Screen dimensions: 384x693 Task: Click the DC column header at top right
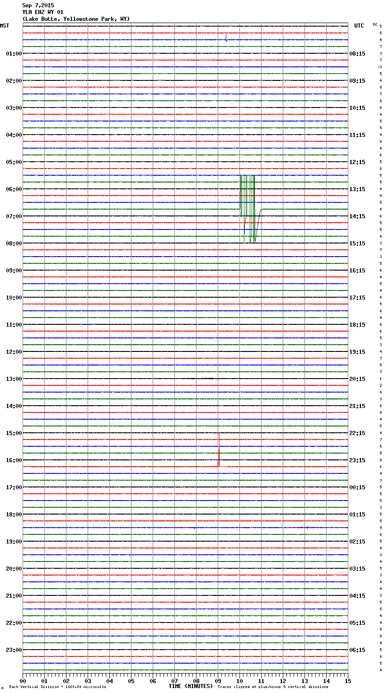tap(375, 24)
